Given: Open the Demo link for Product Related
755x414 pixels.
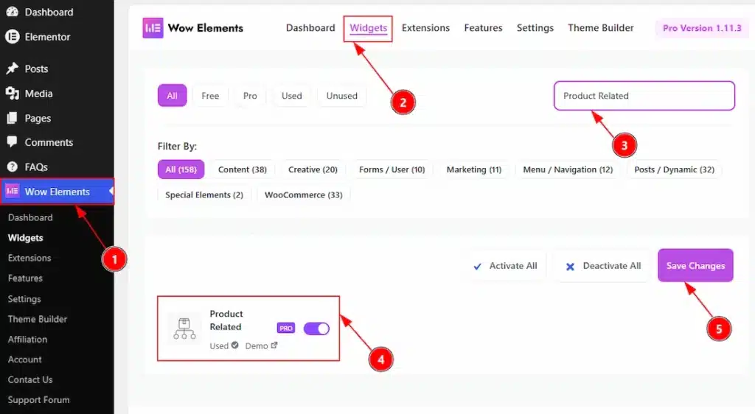Looking at the screenshot, I should [x=262, y=345].
